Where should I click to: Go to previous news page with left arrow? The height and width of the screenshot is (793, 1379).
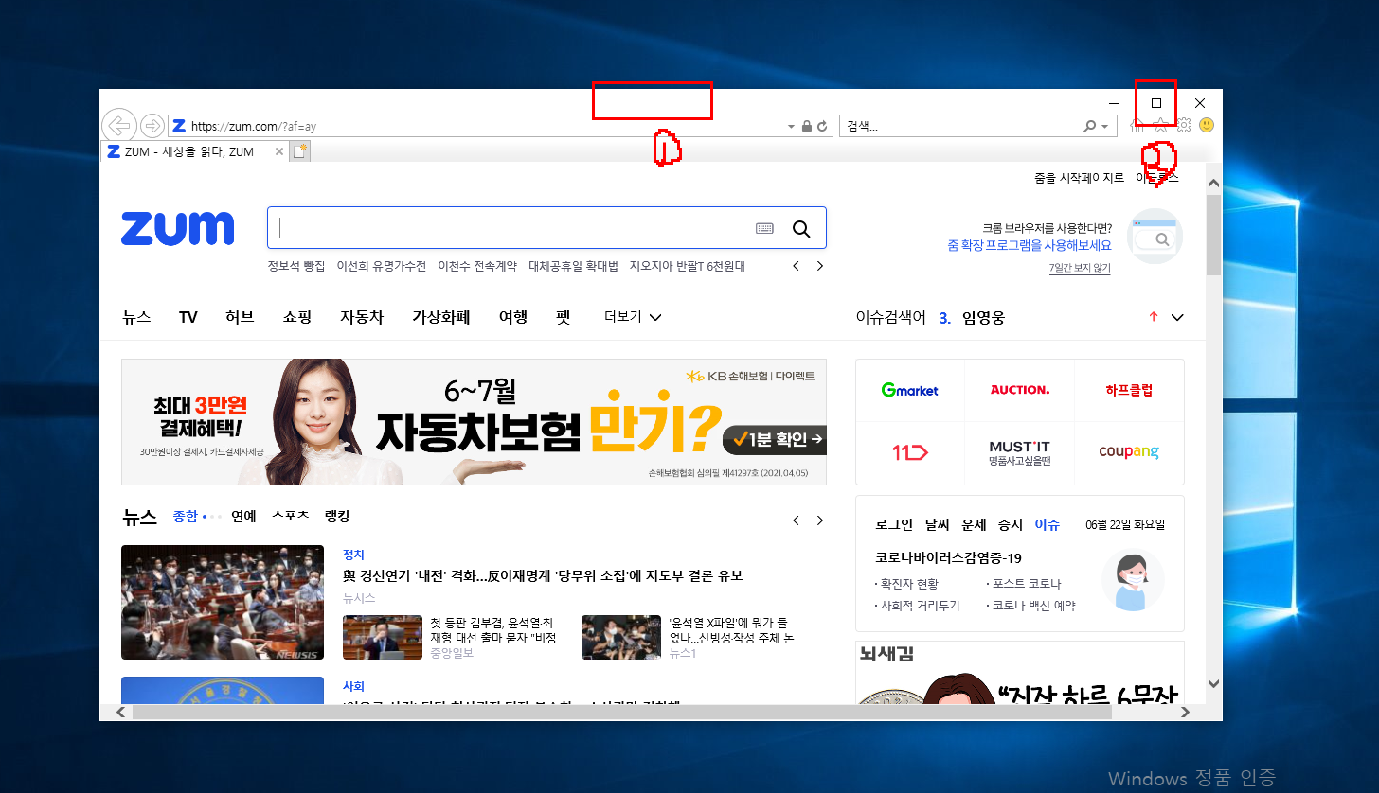(796, 520)
